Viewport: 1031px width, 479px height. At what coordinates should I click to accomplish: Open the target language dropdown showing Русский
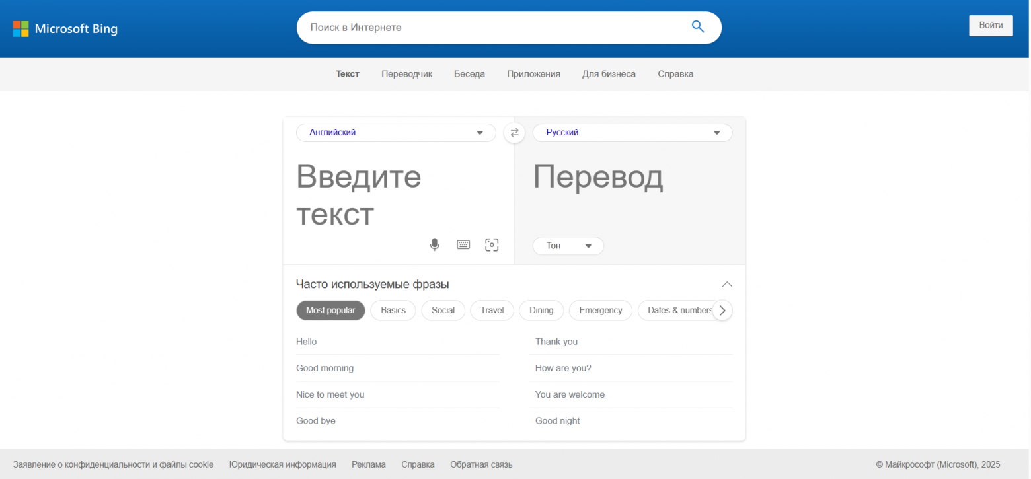point(632,132)
